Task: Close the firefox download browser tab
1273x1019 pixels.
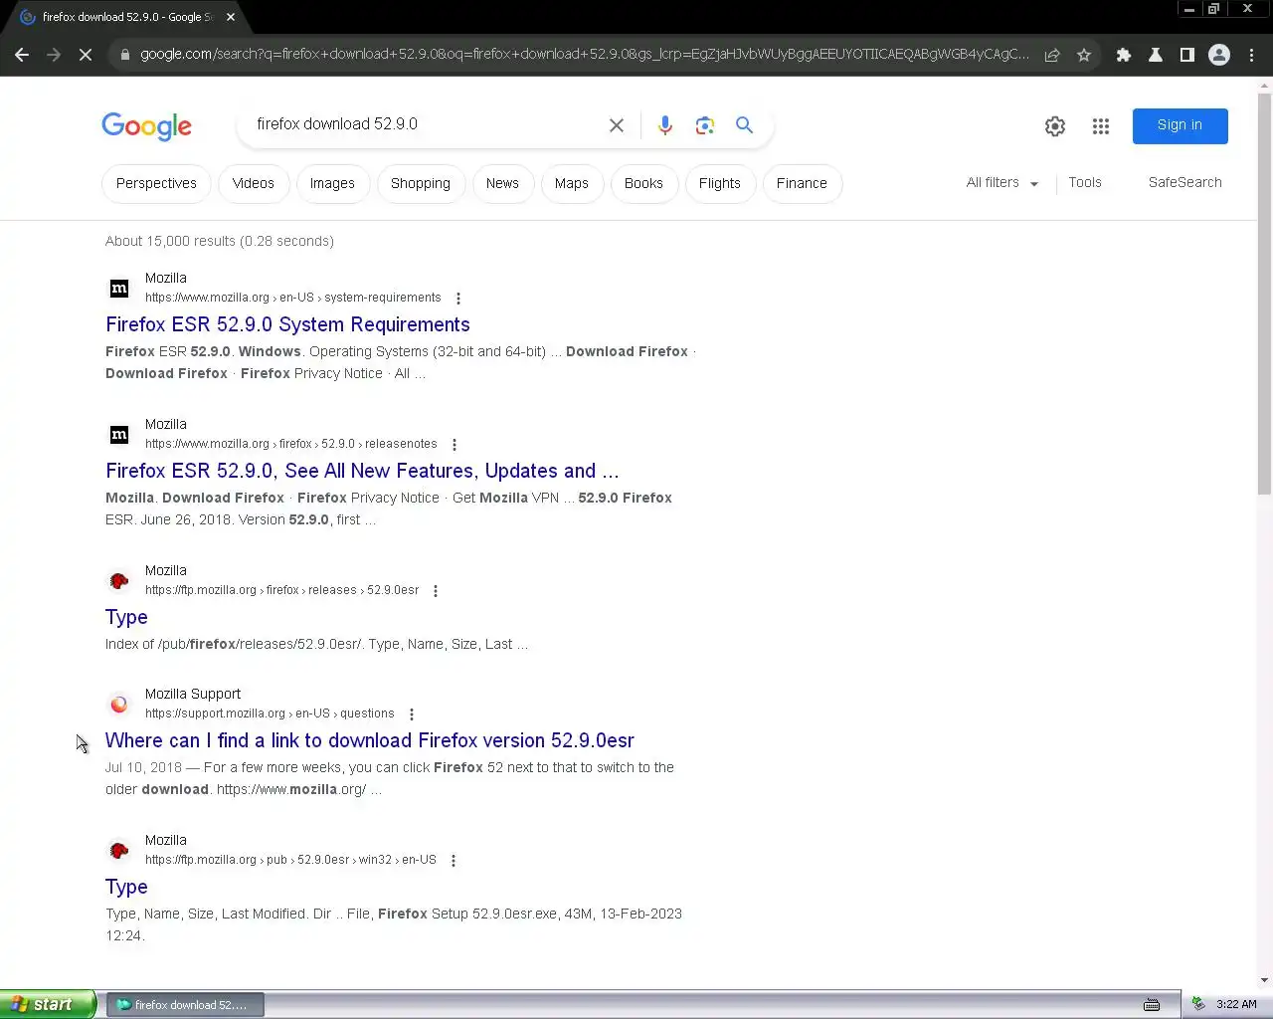Action: click(230, 17)
